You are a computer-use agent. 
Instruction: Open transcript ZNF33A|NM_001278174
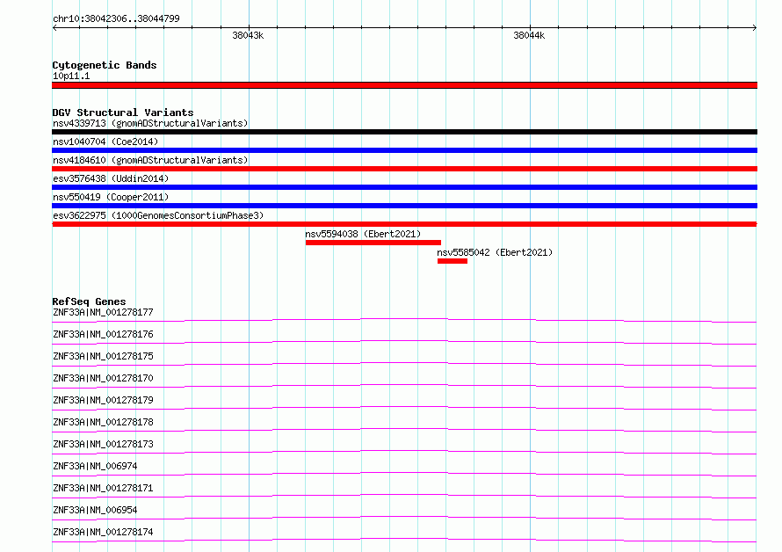tap(103, 532)
